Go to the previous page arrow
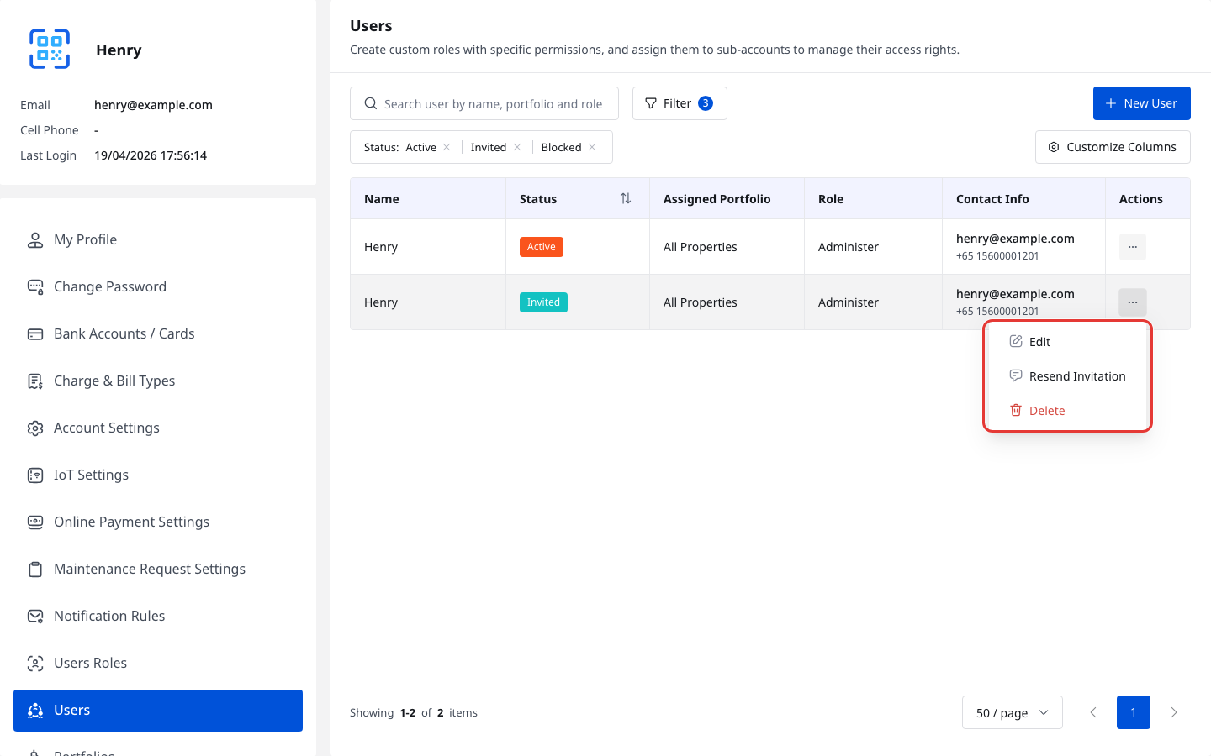The width and height of the screenshot is (1211, 756). [x=1093, y=712]
